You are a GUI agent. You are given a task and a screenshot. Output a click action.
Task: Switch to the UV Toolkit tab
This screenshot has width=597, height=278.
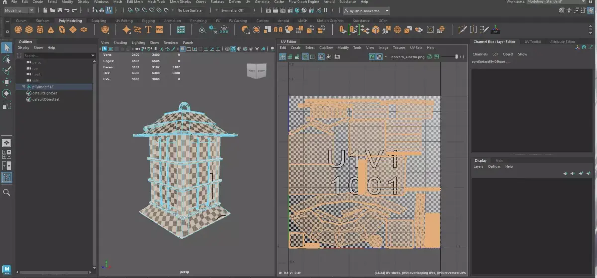pyautogui.click(x=532, y=42)
